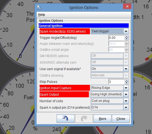The height and width of the screenshot is (134, 152).
Task: Click the Ignition Input Capture label
Action: pos(65,88)
